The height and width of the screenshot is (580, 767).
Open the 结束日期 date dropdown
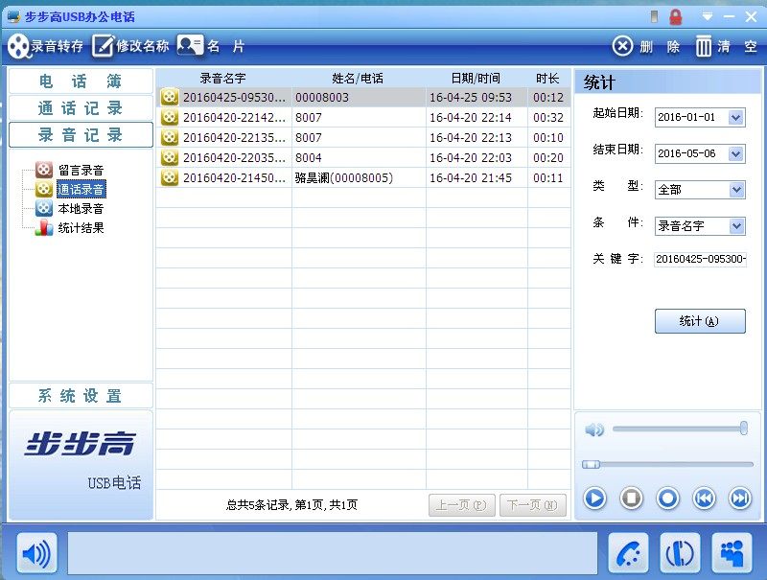click(x=735, y=153)
